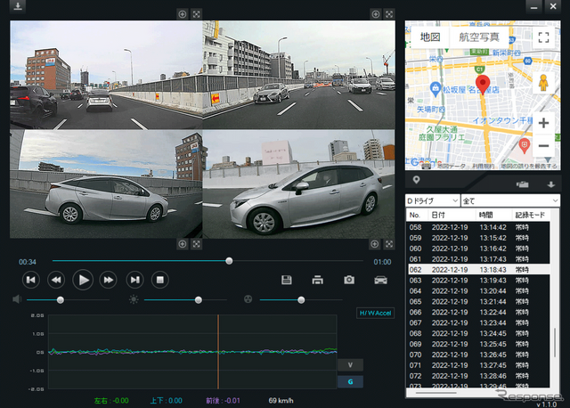Skip to next file button

click(x=134, y=280)
